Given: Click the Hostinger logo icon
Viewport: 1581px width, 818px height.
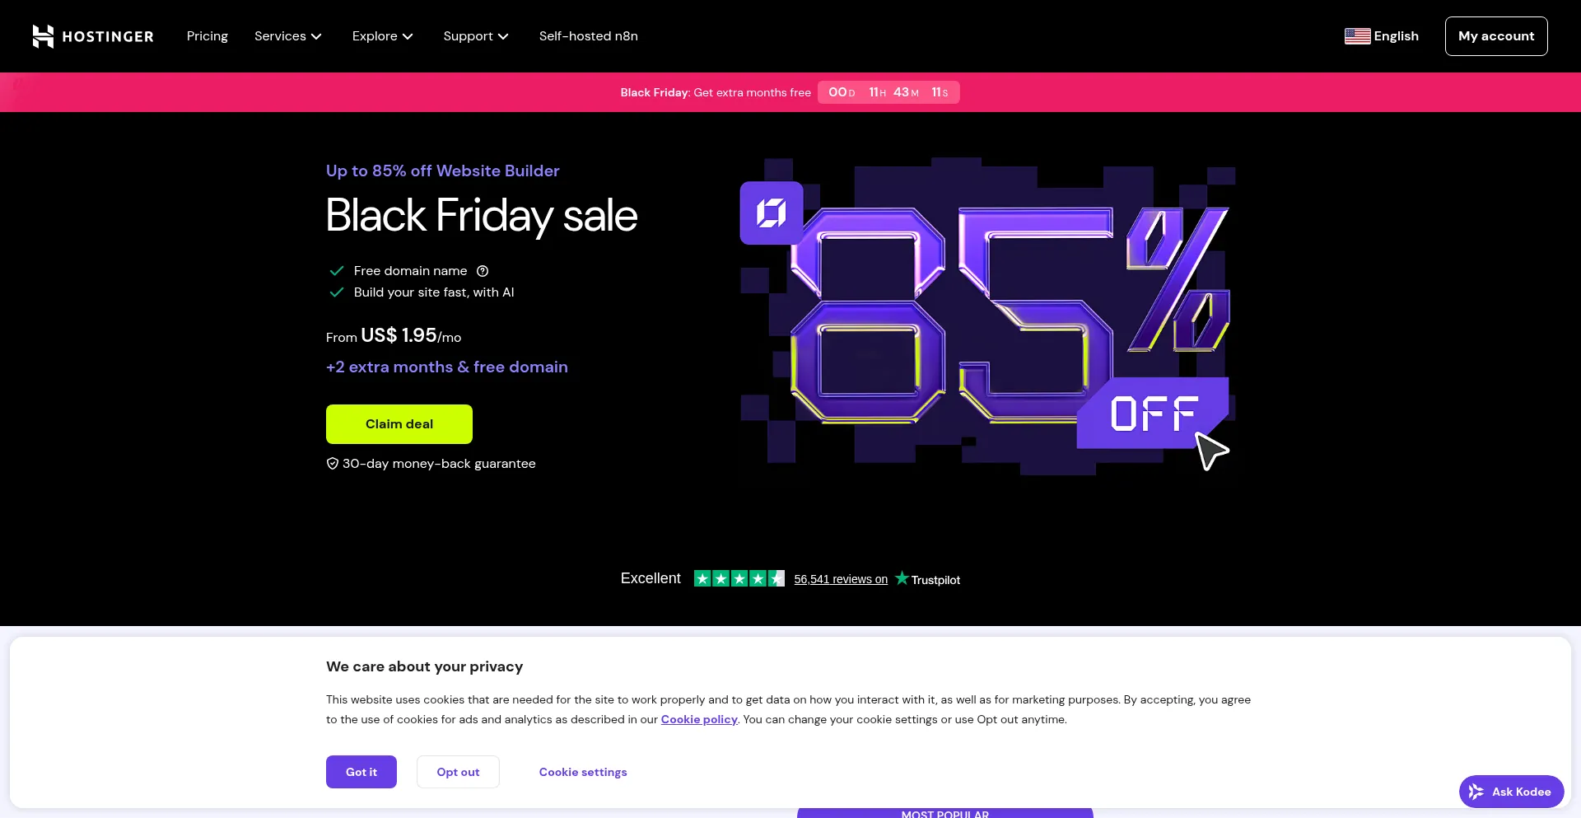Looking at the screenshot, I should (43, 36).
